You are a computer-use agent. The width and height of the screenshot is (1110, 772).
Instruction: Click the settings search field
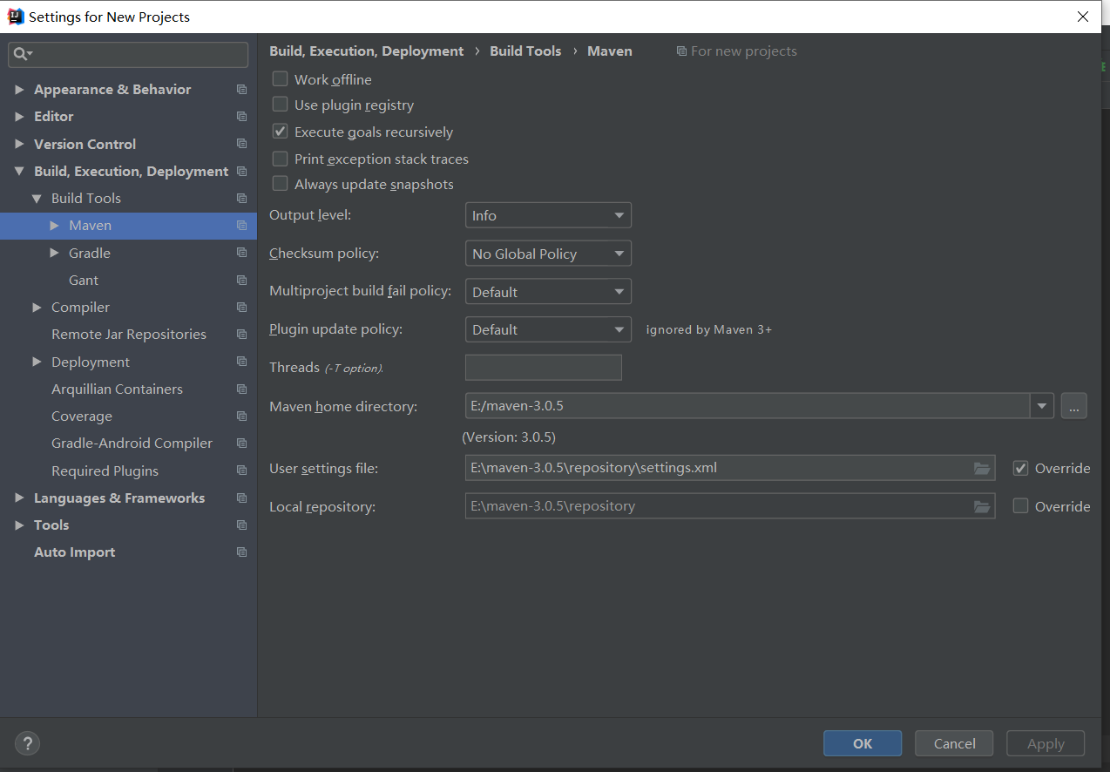[x=128, y=54]
